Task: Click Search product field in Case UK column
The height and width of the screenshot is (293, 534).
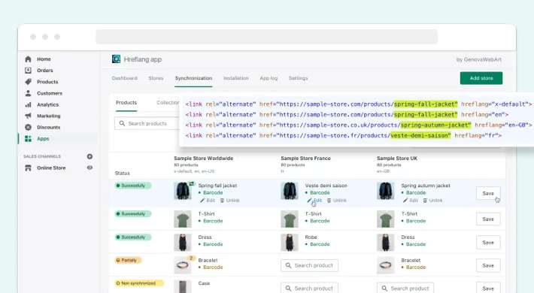Action: (x=405, y=288)
